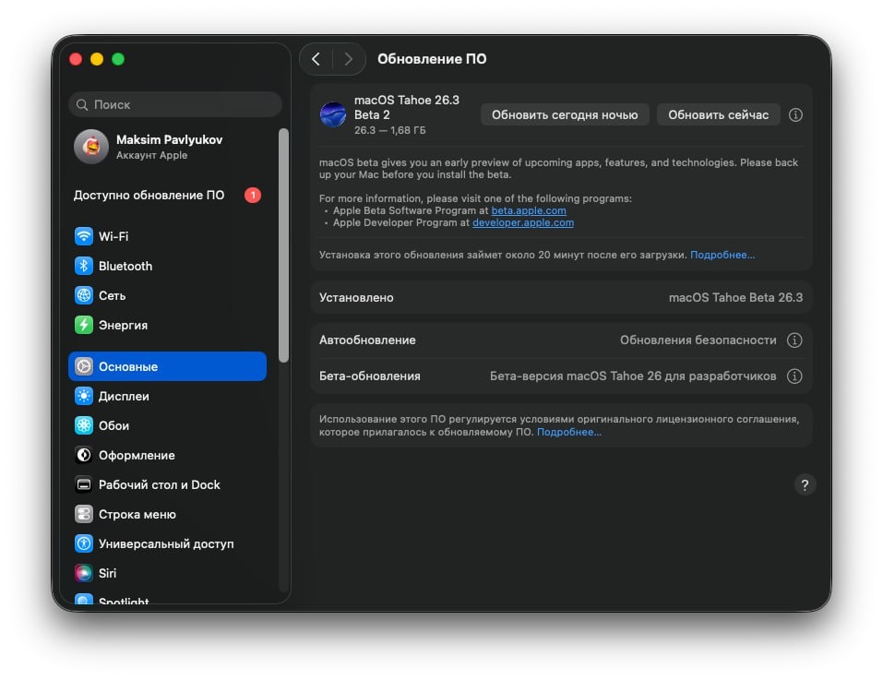Click Аккаунт Apple subtitle
The width and height of the screenshot is (883, 680).
click(x=151, y=155)
